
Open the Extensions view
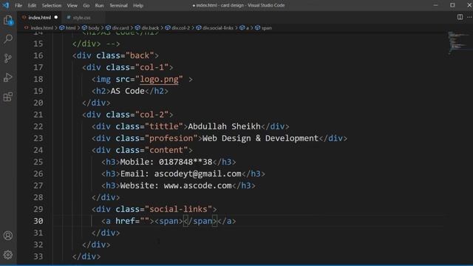[x=8, y=97]
